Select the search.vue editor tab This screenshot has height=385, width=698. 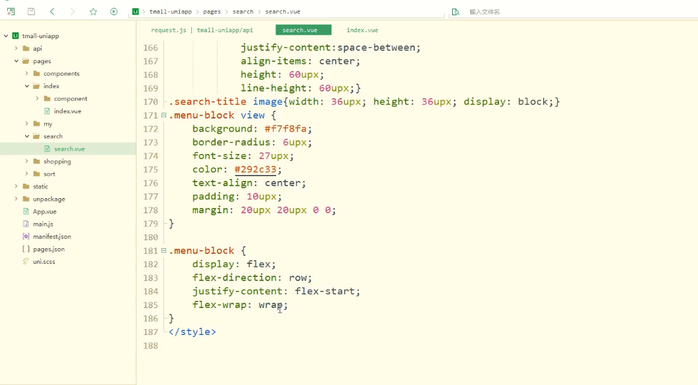(303, 30)
